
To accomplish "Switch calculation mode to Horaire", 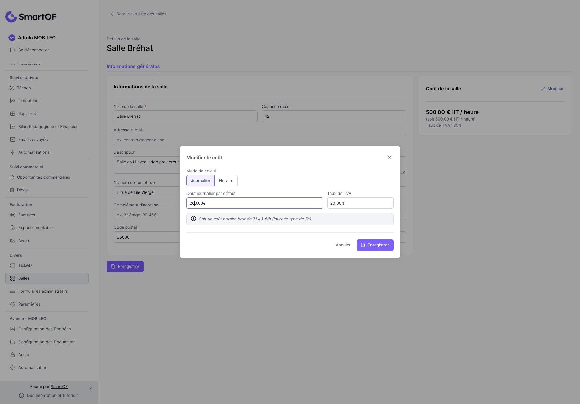I will tap(226, 181).
